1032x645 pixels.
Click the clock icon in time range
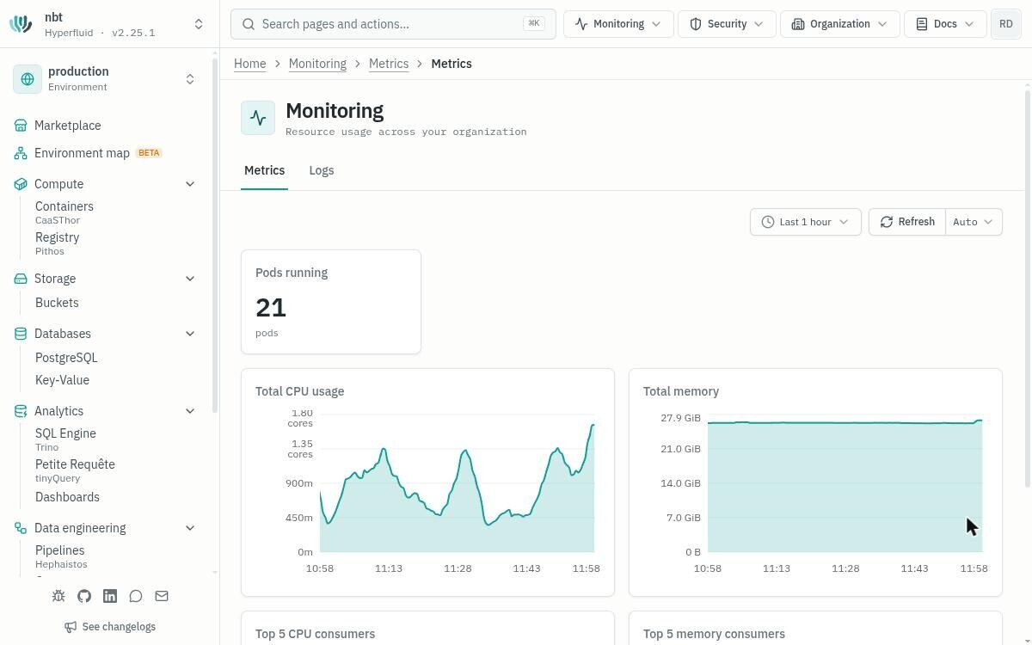tap(768, 222)
